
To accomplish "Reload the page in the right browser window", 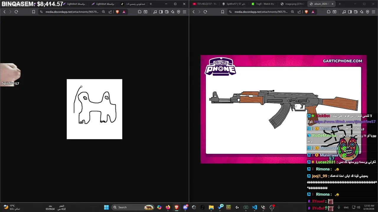I will coord(205,12).
